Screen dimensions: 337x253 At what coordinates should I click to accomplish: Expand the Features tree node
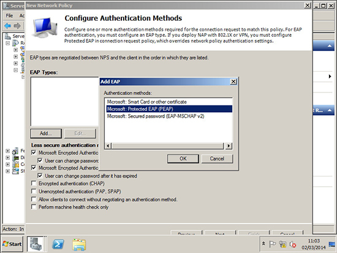(8, 151)
